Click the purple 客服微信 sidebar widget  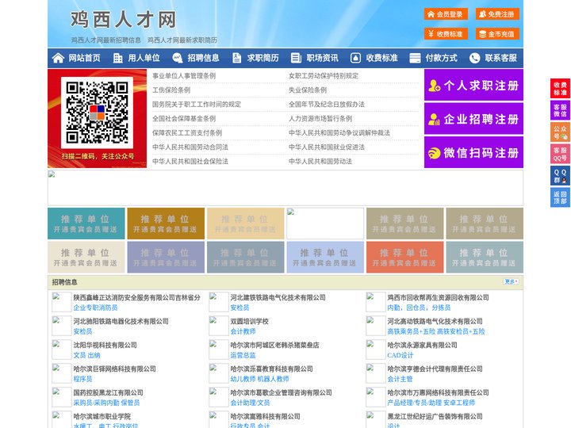click(x=560, y=110)
